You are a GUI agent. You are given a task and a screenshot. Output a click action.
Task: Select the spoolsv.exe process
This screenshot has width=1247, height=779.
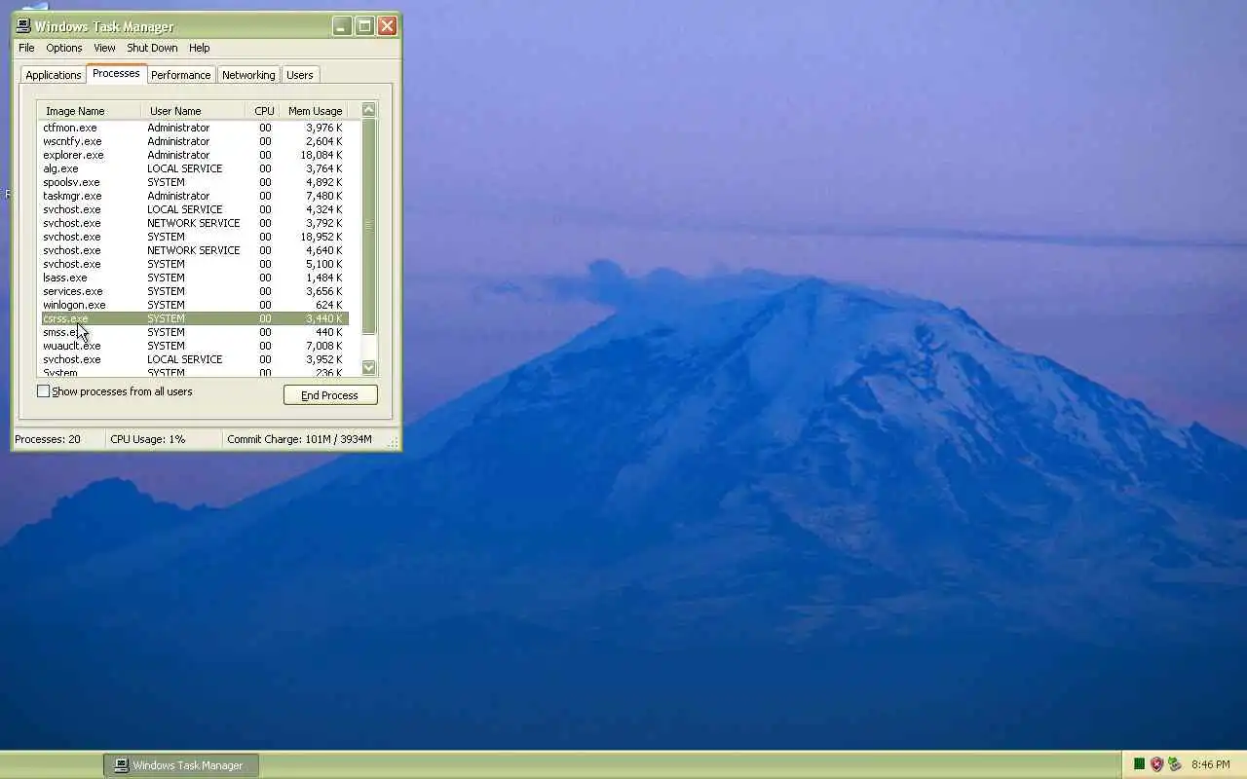point(193,182)
